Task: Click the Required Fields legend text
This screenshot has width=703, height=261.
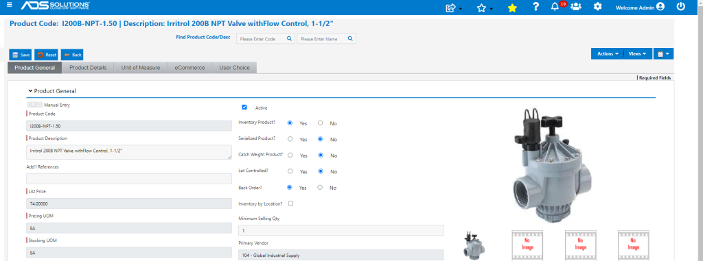Action: [655, 78]
